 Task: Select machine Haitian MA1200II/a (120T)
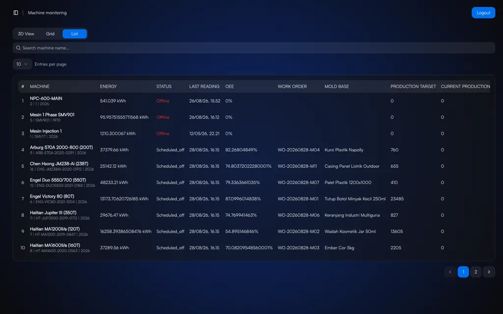(x=55, y=229)
